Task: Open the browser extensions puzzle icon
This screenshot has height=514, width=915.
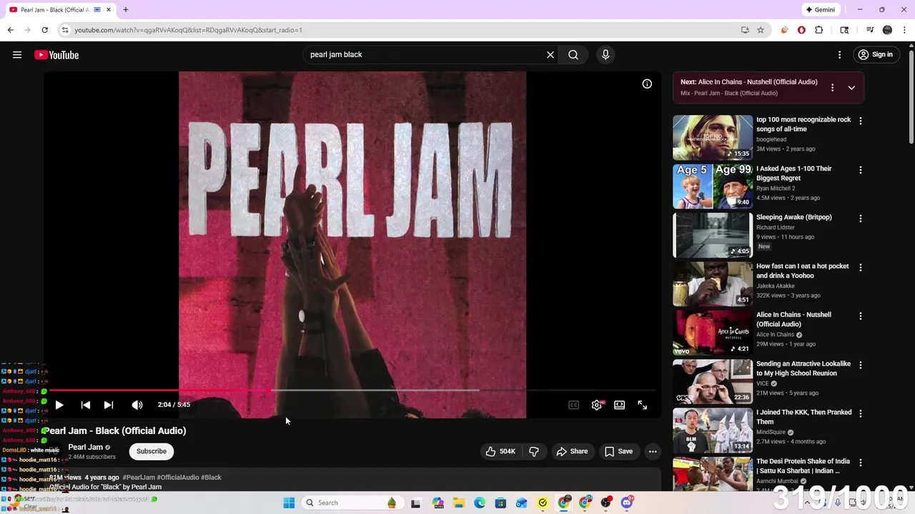Action: pos(819,30)
